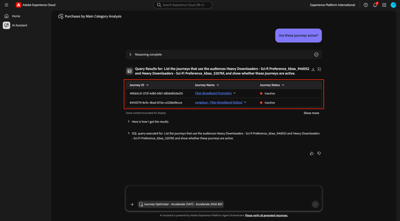Open the help question-mark icon
Viewport: 400px width, 221px height.
coord(365,5)
